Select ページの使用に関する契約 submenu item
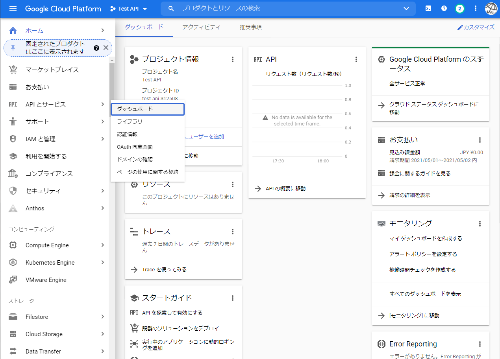The image size is (500, 359). point(148,172)
